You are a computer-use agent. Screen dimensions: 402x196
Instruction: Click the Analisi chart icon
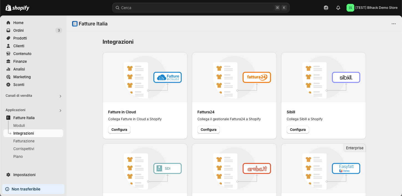[8, 69]
